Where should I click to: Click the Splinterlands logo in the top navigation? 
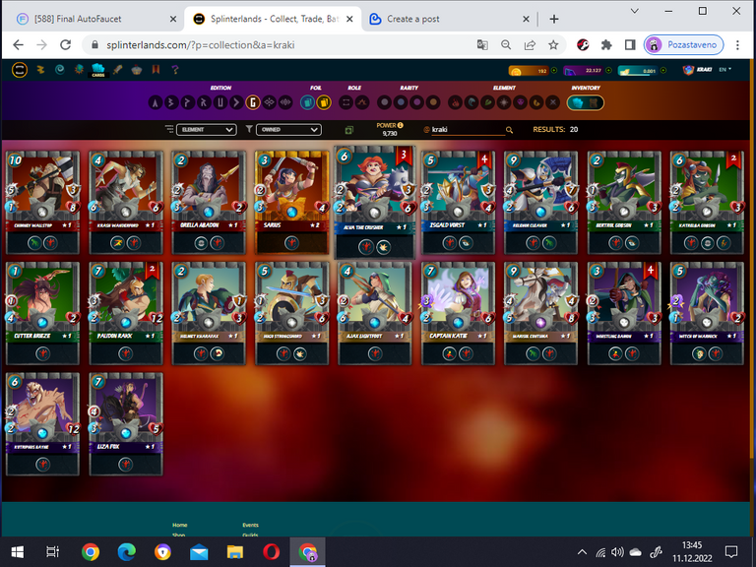(x=20, y=70)
